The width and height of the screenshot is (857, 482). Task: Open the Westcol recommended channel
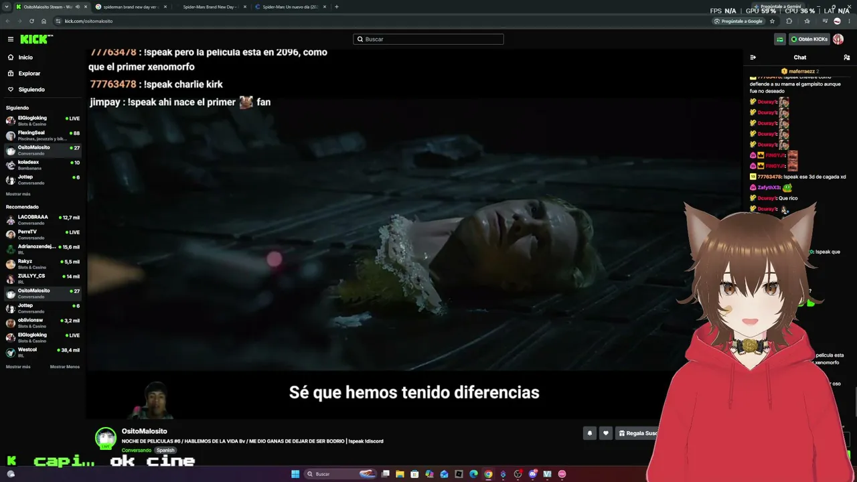[x=43, y=352]
